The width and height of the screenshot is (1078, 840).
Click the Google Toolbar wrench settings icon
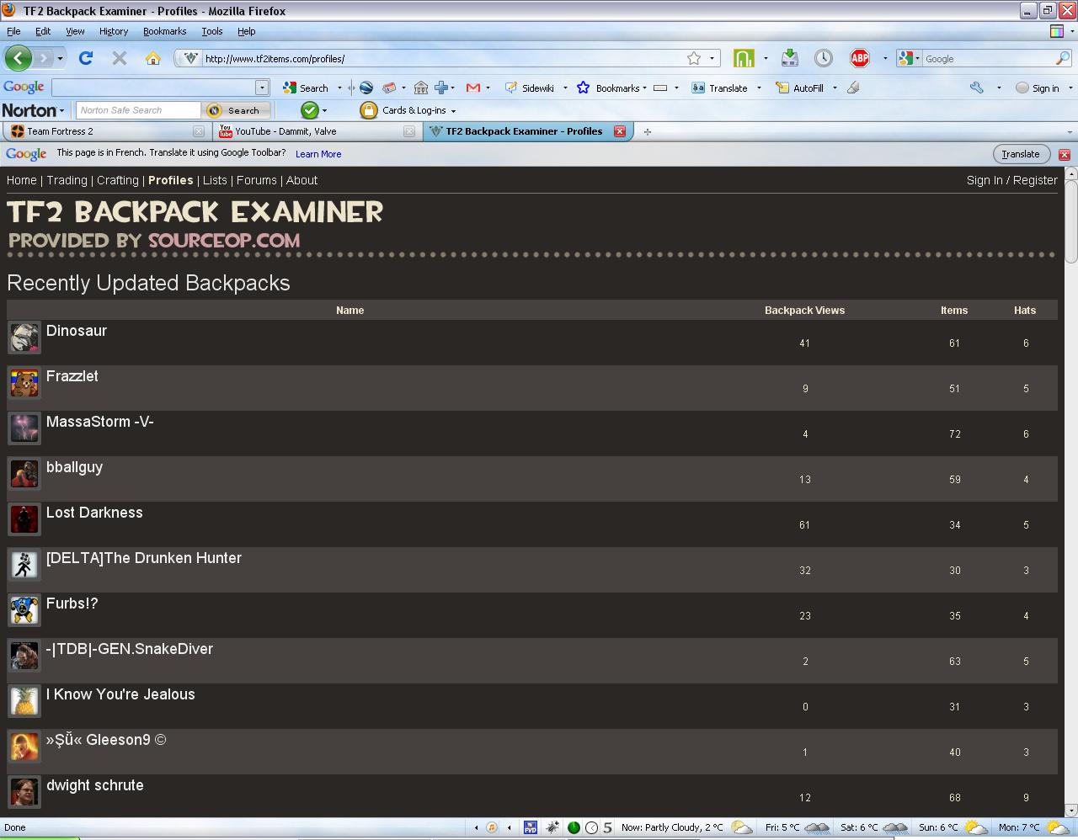pyautogui.click(x=977, y=88)
